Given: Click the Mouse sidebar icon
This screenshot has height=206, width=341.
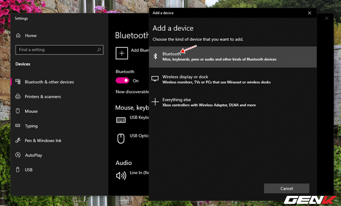Looking at the screenshot, I should 18,111.
